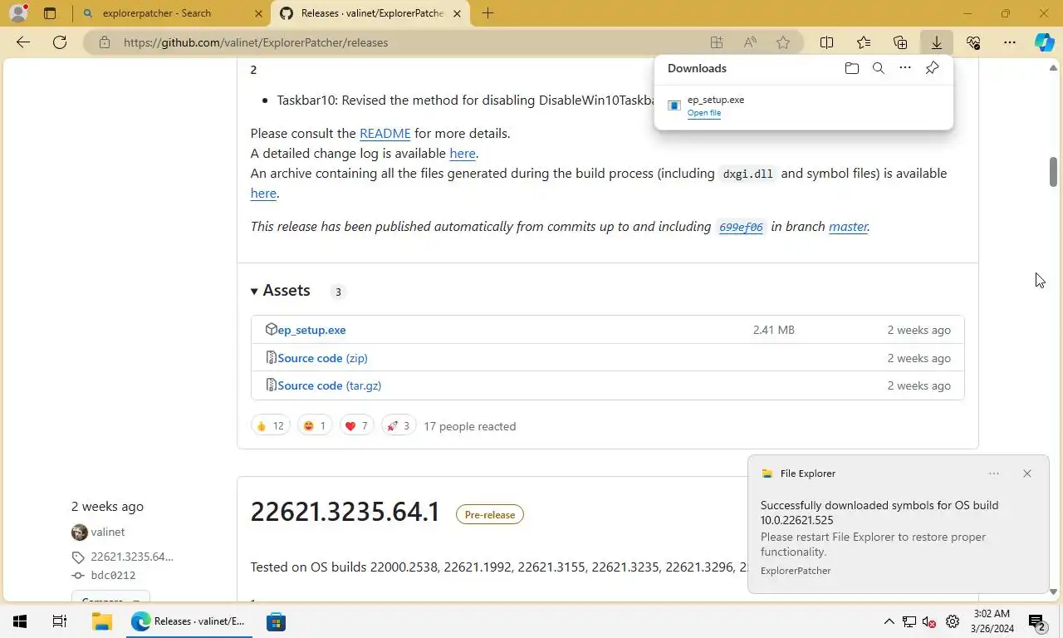Screen dimensions: 1063x638
Task: Open the master branch link
Action: pyautogui.click(x=848, y=226)
